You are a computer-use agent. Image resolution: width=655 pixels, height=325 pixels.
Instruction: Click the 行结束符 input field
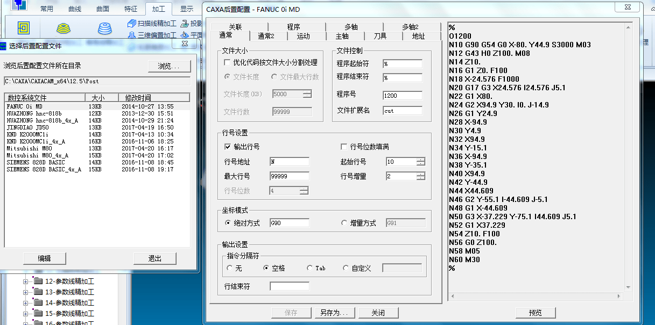coord(290,286)
